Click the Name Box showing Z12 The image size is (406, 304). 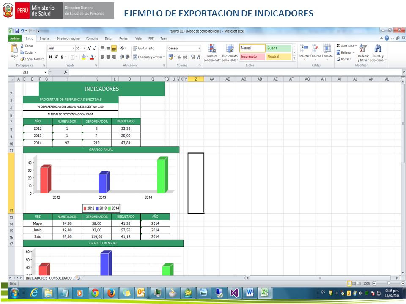pos(26,72)
